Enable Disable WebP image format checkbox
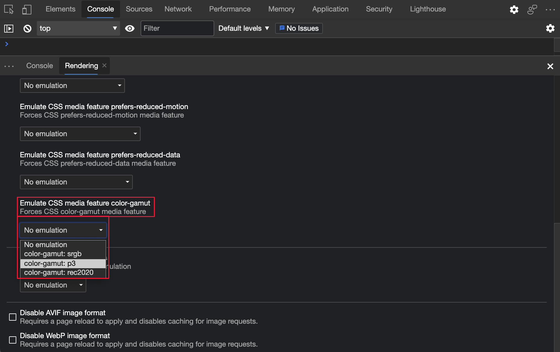This screenshot has height=352, width=560. coord(13,340)
